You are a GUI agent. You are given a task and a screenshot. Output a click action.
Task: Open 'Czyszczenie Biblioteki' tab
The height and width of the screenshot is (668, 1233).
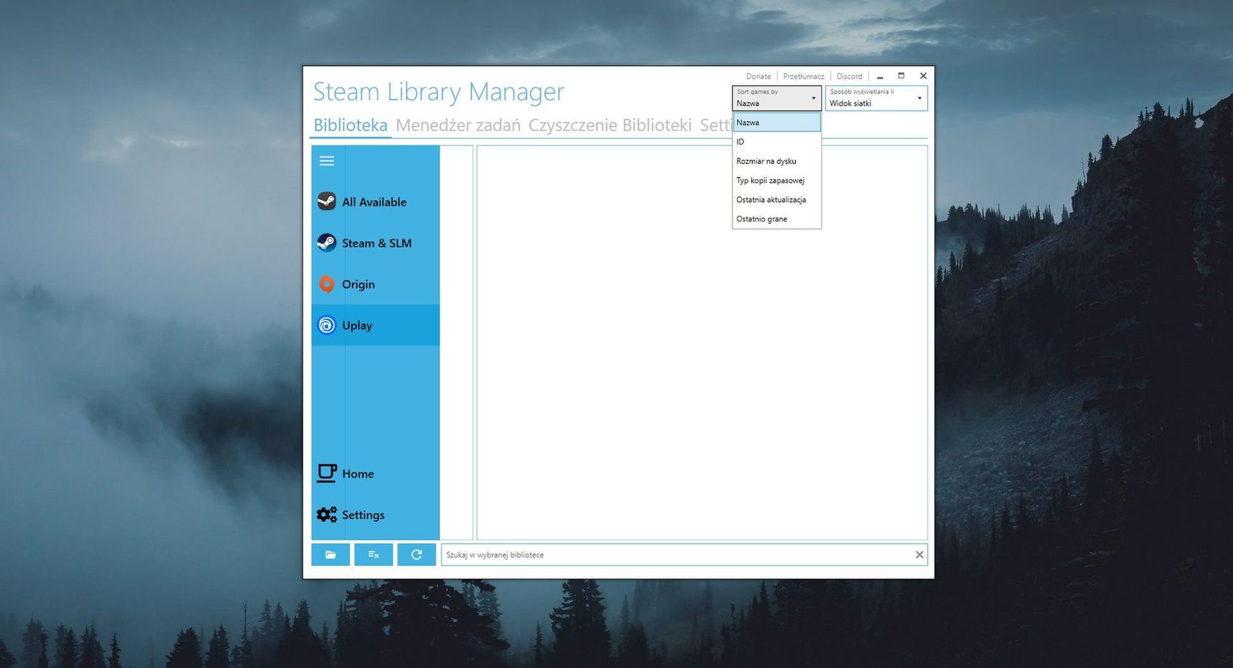[x=610, y=125]
